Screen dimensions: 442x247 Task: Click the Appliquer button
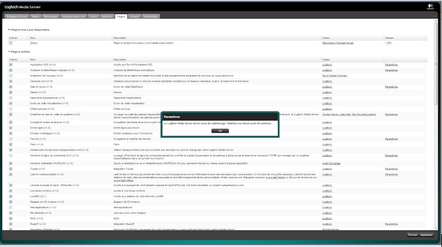pos(427,235)
